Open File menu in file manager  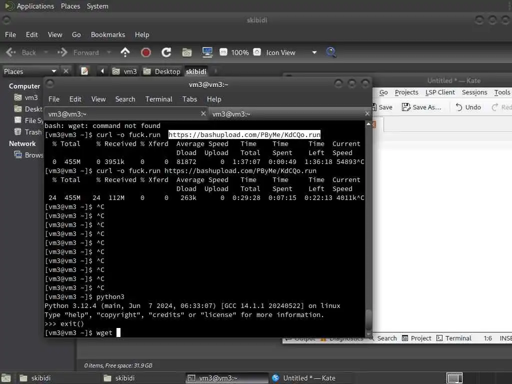(10, 34)
